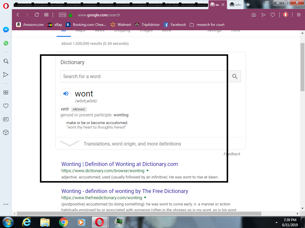Click the scroll right arrow
Viewport: 305px width, 228px height.
pos(297,214)
